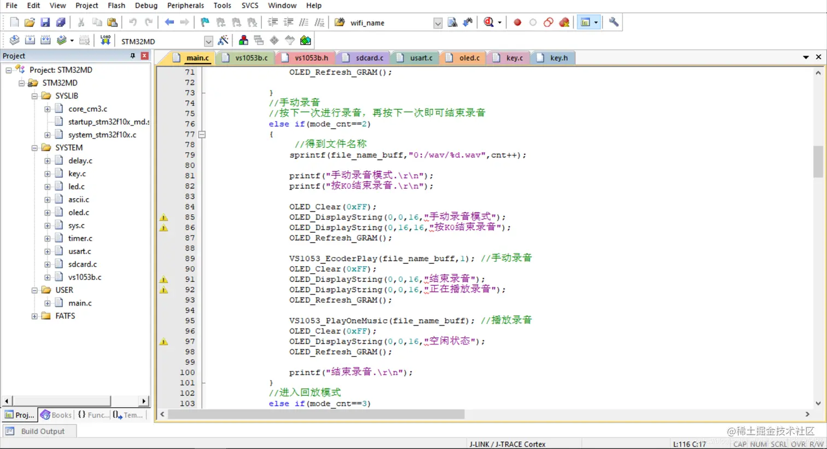The height and width of the screenshot is (449, 827).
Task: Open the Peripherals menu
Action: (185, 5)
